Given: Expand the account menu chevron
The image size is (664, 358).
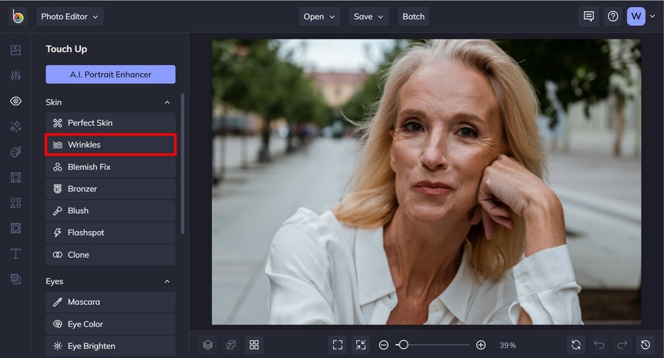Looking at the screenshot, I should [x=653, y=16].
